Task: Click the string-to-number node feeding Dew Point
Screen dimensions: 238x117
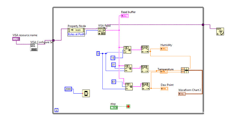Action: click(146, 86)
